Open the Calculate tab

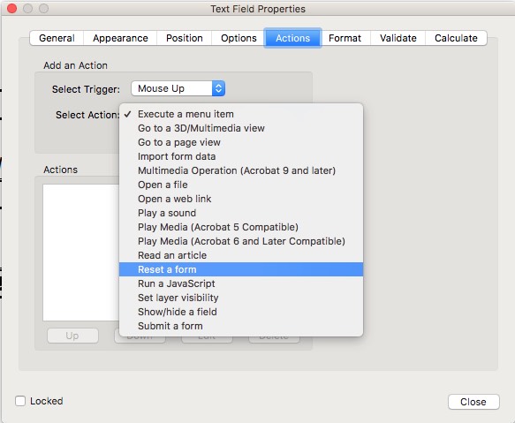tap(456, 38)
